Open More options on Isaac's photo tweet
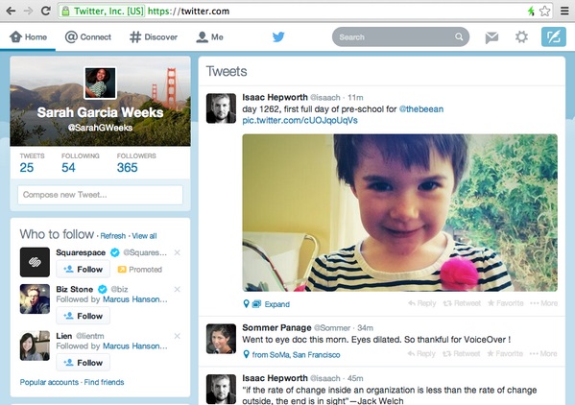The image size is (575, 405). (x=544, y=303)
